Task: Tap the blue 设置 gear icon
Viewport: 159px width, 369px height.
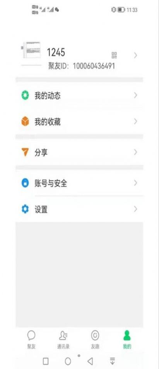Action: 25,209
